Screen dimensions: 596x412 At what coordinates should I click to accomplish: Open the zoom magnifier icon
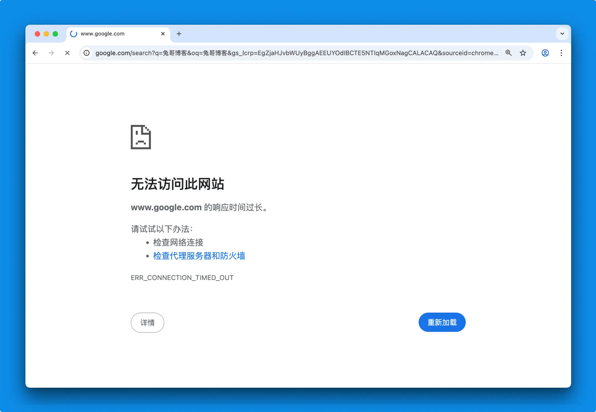[x=509, y=53]
